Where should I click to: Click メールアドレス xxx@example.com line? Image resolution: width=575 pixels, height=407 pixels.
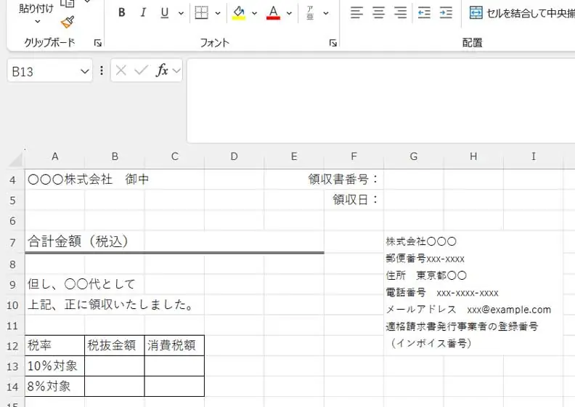[x=468, y=310]
